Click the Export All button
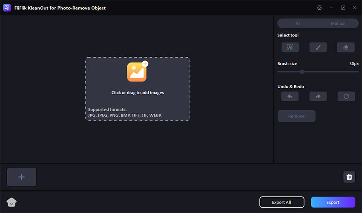362x213 pixels. pos(282,202)
